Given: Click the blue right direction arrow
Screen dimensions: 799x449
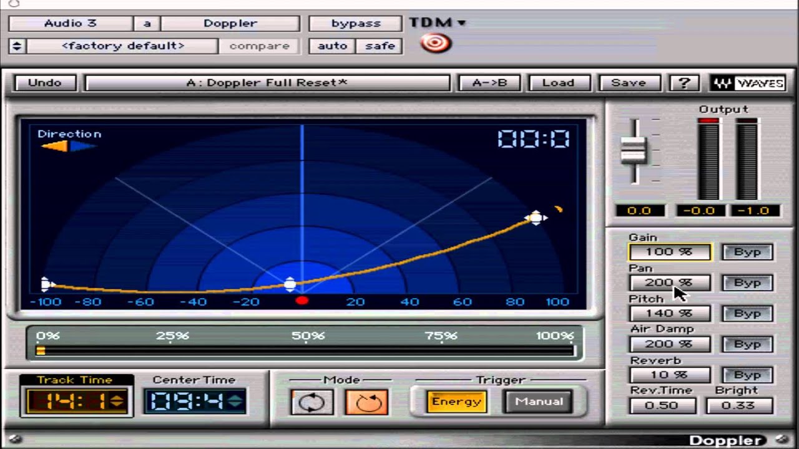Looking at the screenshot, I should 82,147.
